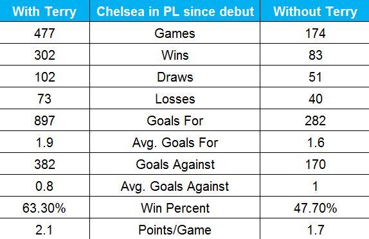Viewport: 369px width, 239px height.
Task: Click the 'Draws' row label
Action: pos(175,77)
